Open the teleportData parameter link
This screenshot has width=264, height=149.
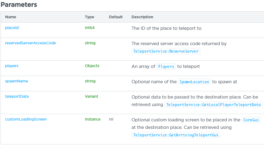coord(17,97)
